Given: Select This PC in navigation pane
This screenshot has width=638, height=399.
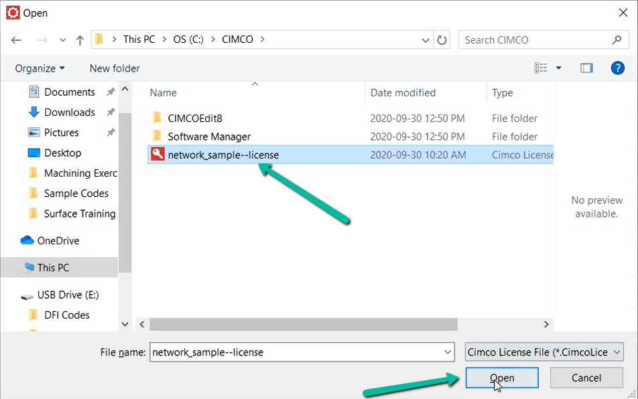Looking at the screenshot, I should 54,267.
